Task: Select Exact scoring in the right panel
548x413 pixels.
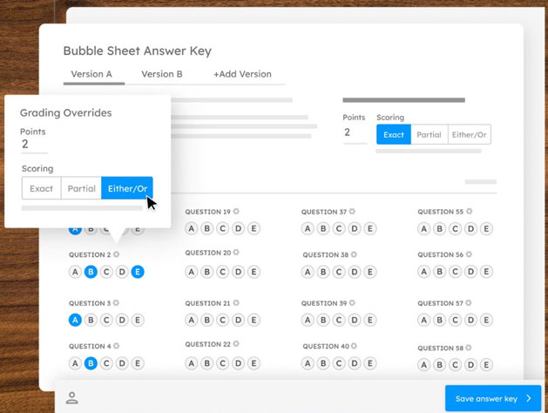Action: point(394,134)
